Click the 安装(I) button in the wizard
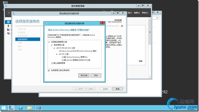199x112 pixels. [105, 89]
